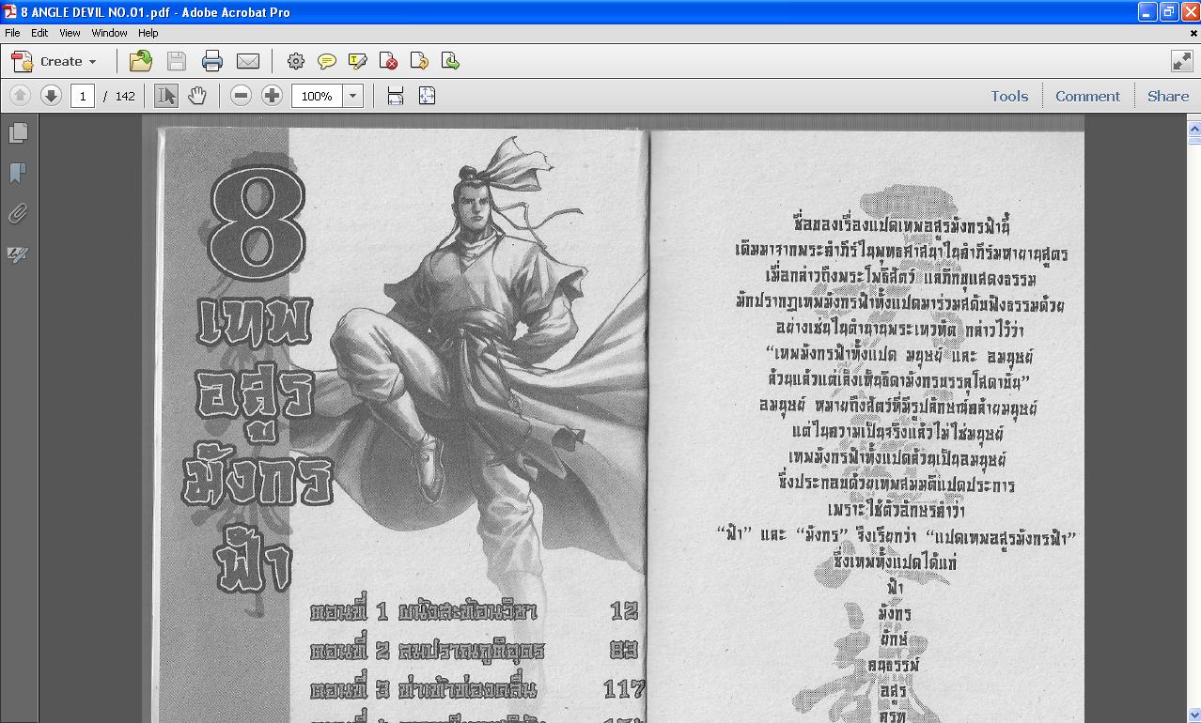
Task: Click the Create PDF icon
Action: click(x=22, y=62)
